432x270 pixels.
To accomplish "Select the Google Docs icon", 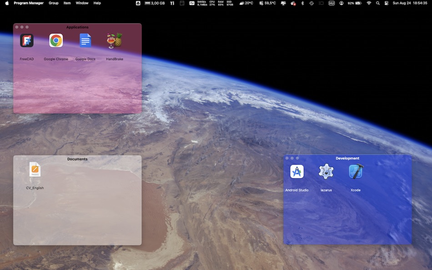I will [x=85, y=40].
